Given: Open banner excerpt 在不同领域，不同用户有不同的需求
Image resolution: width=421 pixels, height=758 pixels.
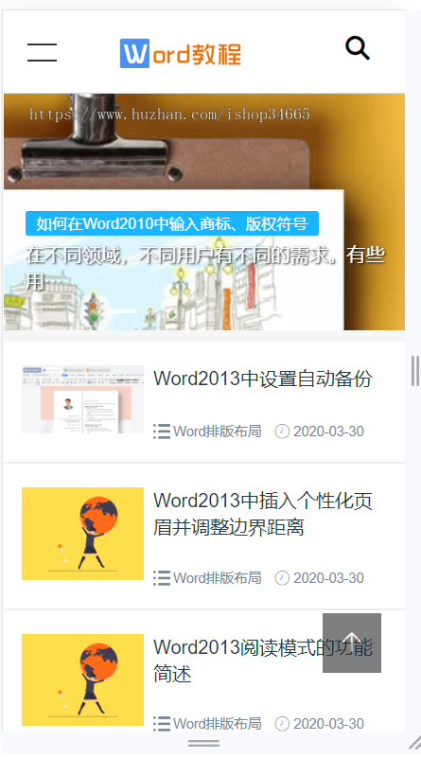Looking at the screenshot, I should (x=205, y=269).
